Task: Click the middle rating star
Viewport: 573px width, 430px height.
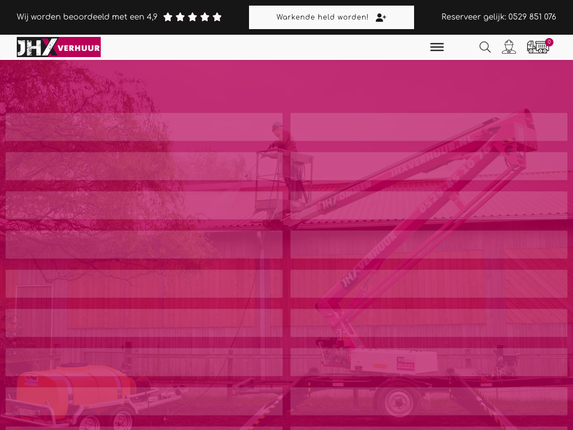Action: 192,17
